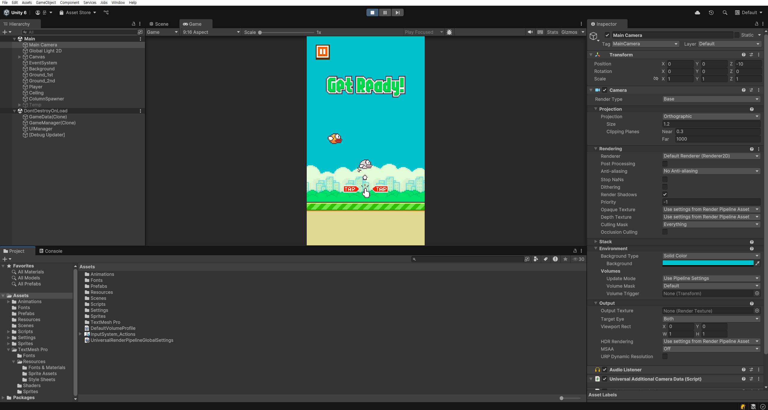768x410 pixels.
Task: Select the Player object in Hierarchy
Action: click(35, 87)
